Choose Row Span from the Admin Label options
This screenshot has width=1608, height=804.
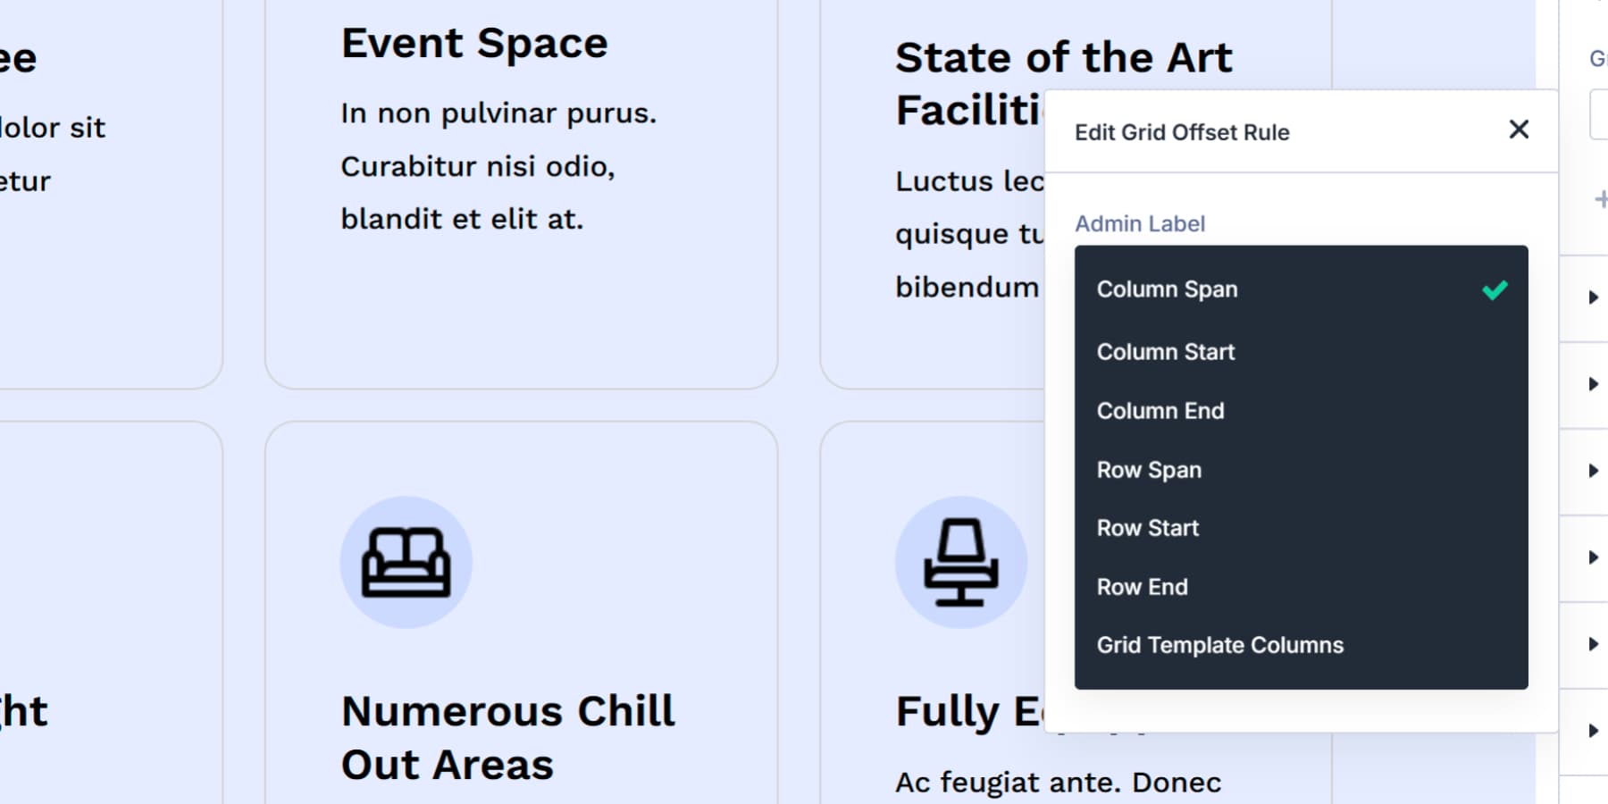[x=1150, y=469]
